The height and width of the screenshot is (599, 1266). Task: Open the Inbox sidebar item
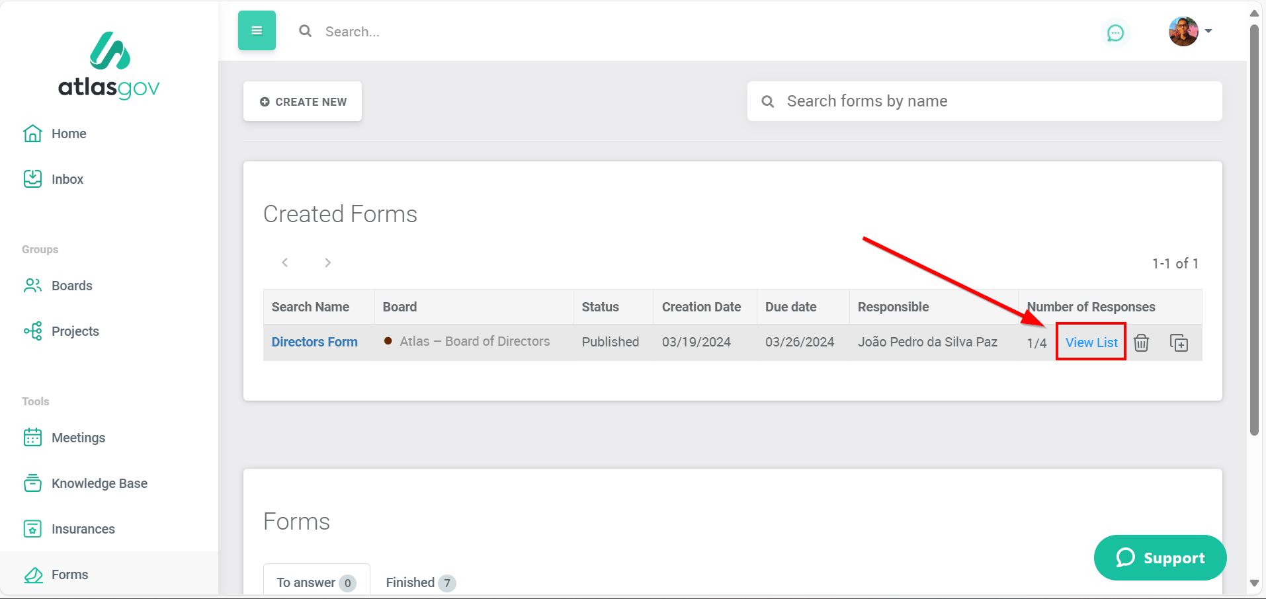coord(67,179)
